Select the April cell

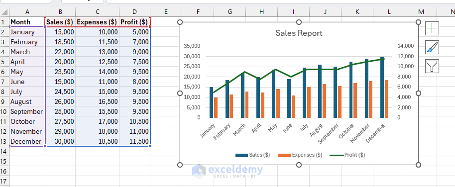coord(27,62)
